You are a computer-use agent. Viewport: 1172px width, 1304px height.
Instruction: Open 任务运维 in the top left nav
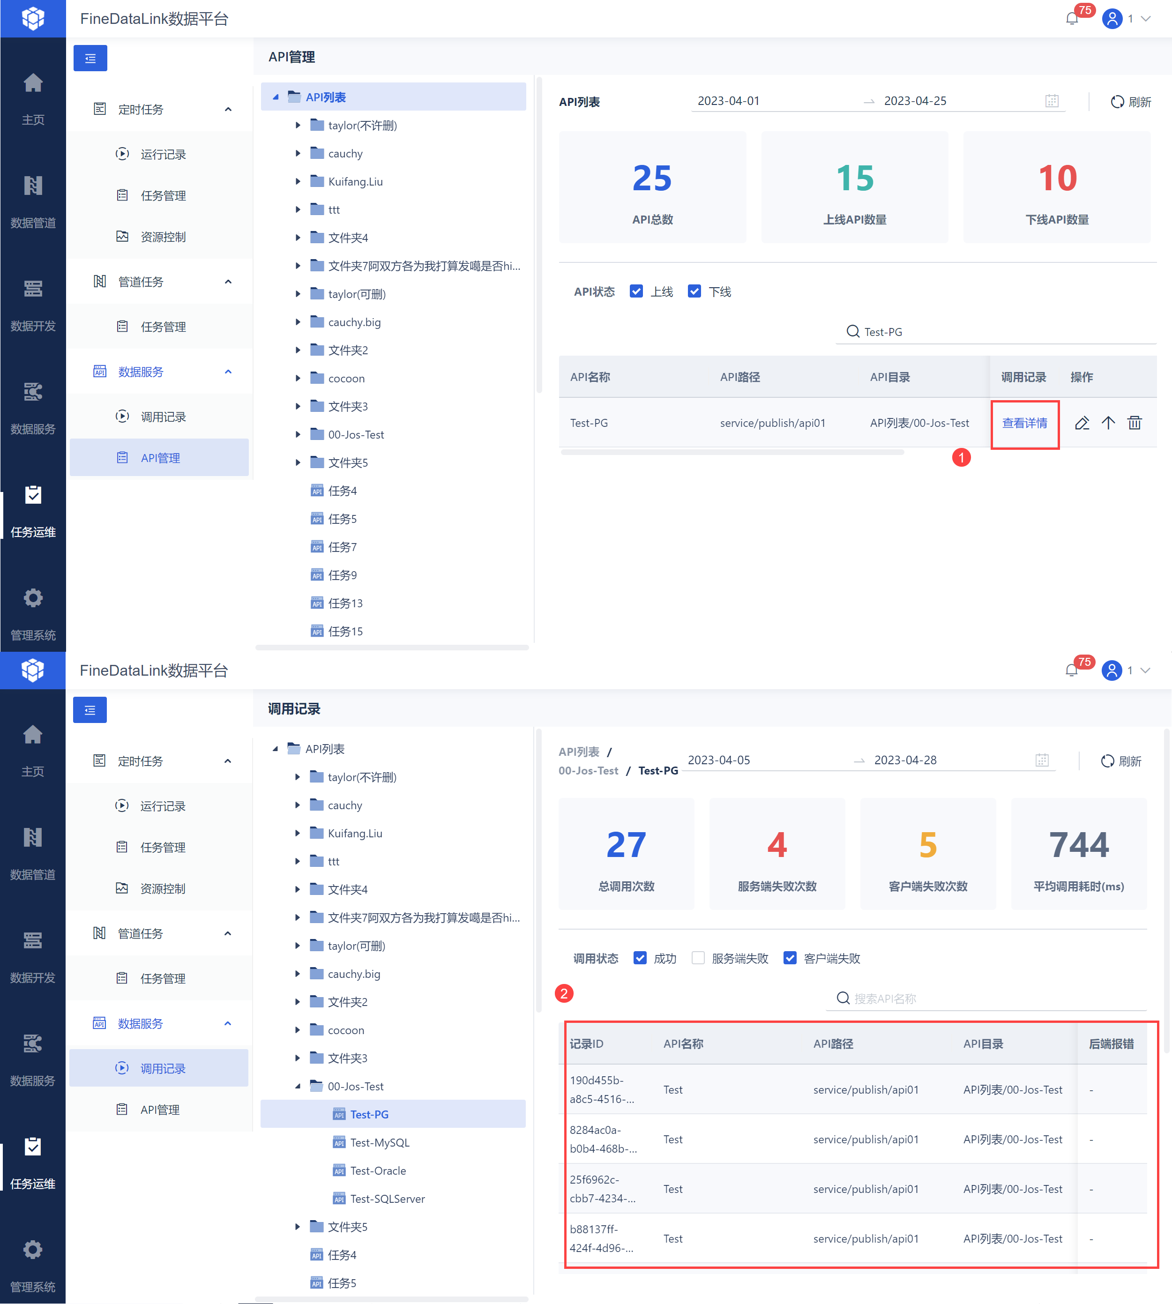(x=33, y=511)
